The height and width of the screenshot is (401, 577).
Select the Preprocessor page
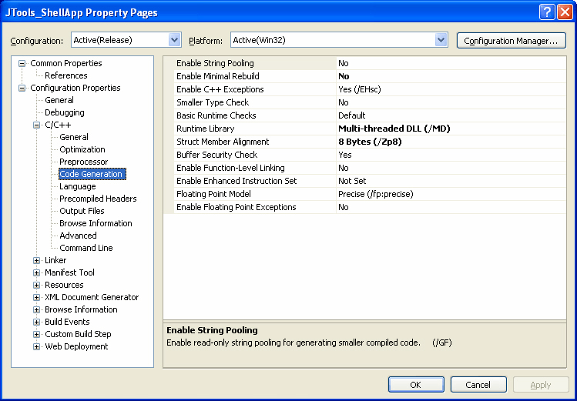(83, 162)
